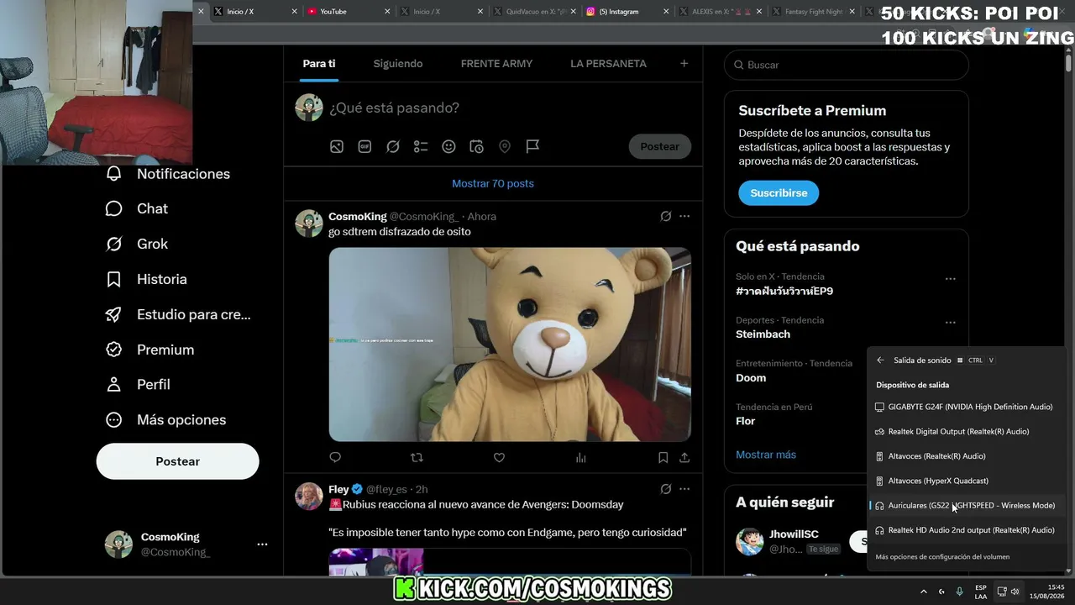Add a new timeline tab with plus icon
Screen dimensions: 1075x605
click(684, 64)
